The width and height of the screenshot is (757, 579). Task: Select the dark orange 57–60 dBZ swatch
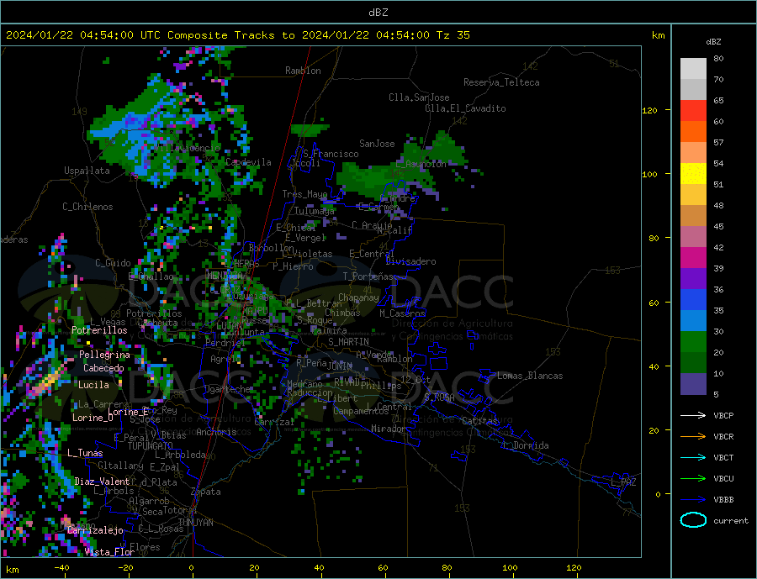(694, 132)
